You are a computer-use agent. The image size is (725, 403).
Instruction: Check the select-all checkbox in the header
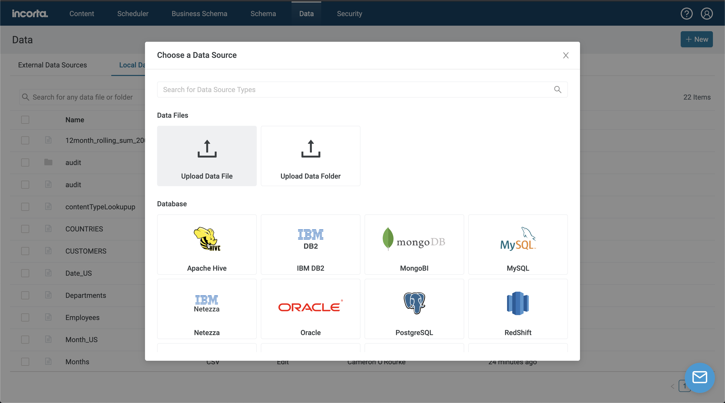tap(25, 119)
